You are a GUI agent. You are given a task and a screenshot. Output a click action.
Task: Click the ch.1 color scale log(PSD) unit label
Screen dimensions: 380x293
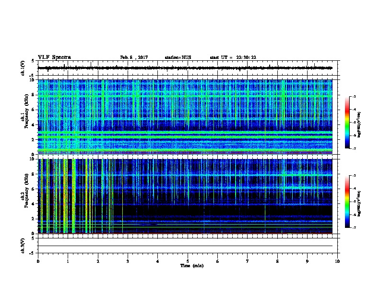[x=359, y=124]
